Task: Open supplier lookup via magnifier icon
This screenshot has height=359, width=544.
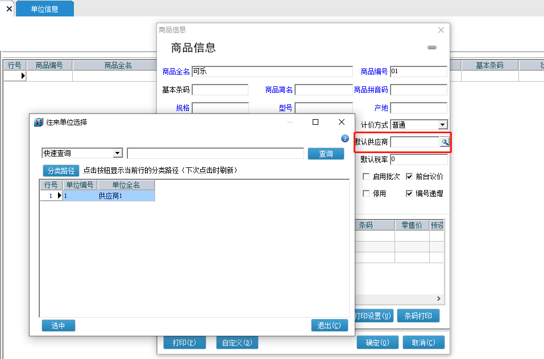Action: pos(445,142)
